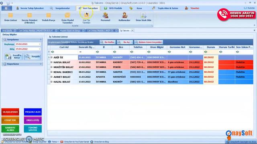Select the phone cell 44444444
Screen dimensions: 257x144
click(x=138, y=77)
